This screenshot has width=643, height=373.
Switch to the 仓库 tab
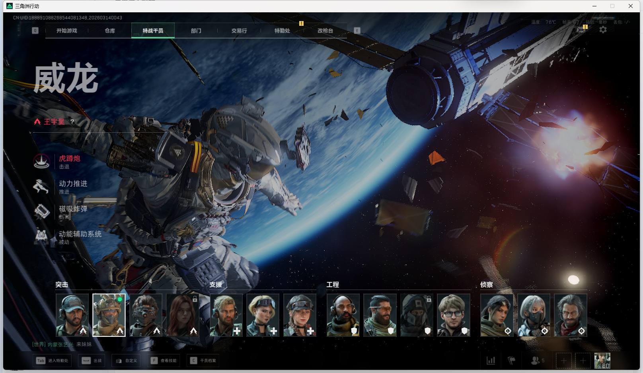[110, 31]
